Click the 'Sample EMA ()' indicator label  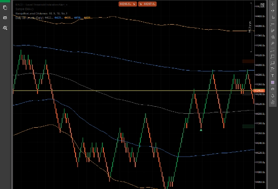25,9
